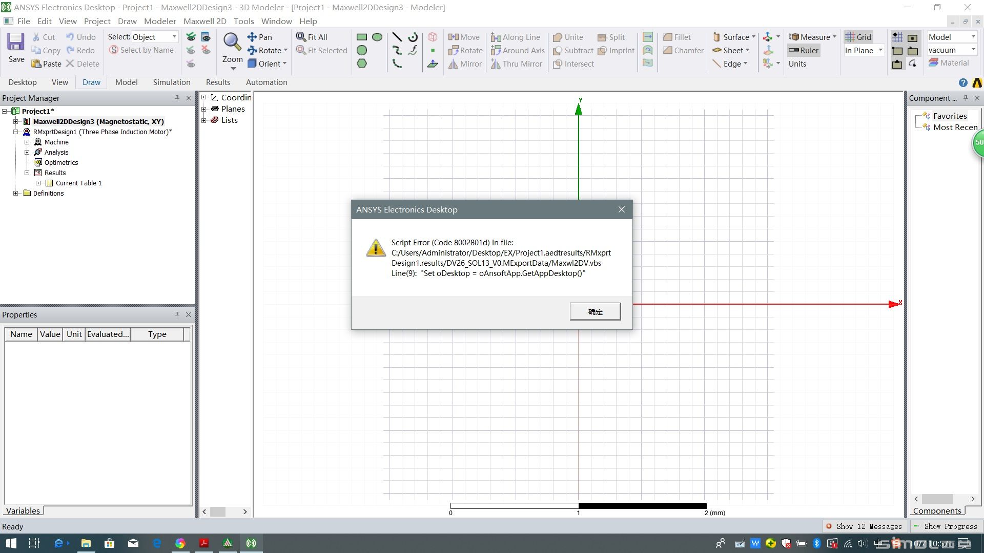Click the modeler tree horizontal scrollbar
The height and width of the screenshot is (553, 984).
point(224,512)
